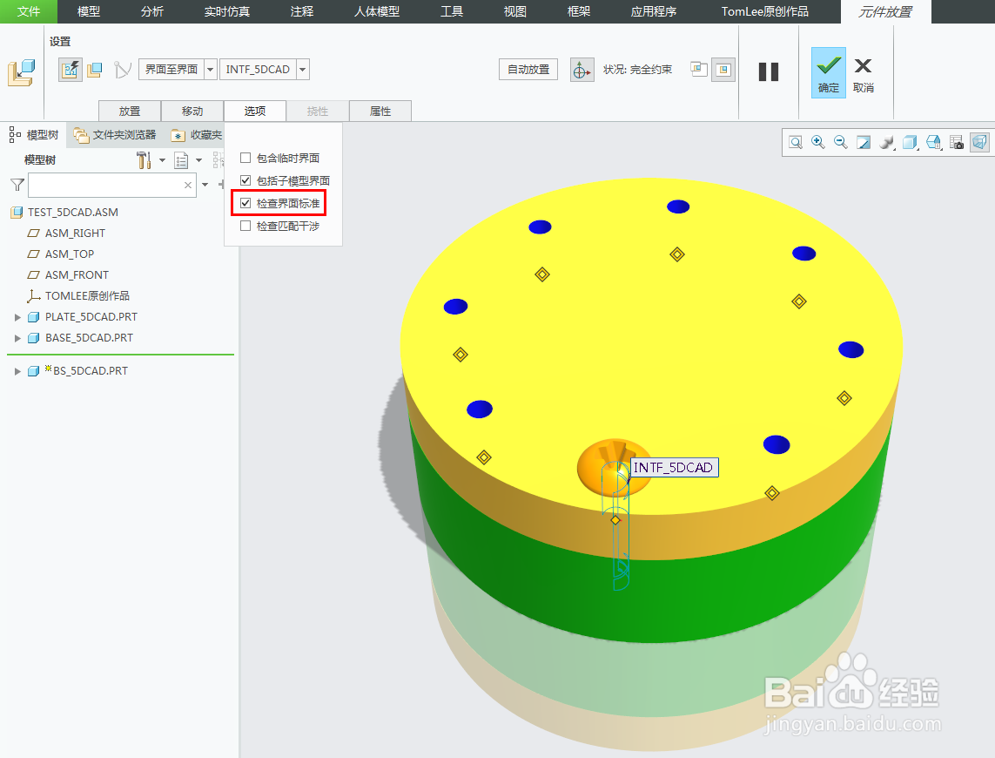Open the 实时仿真 ribbon tab
The height and width of the screenshot is (758, 995).
tap(227, 11)
